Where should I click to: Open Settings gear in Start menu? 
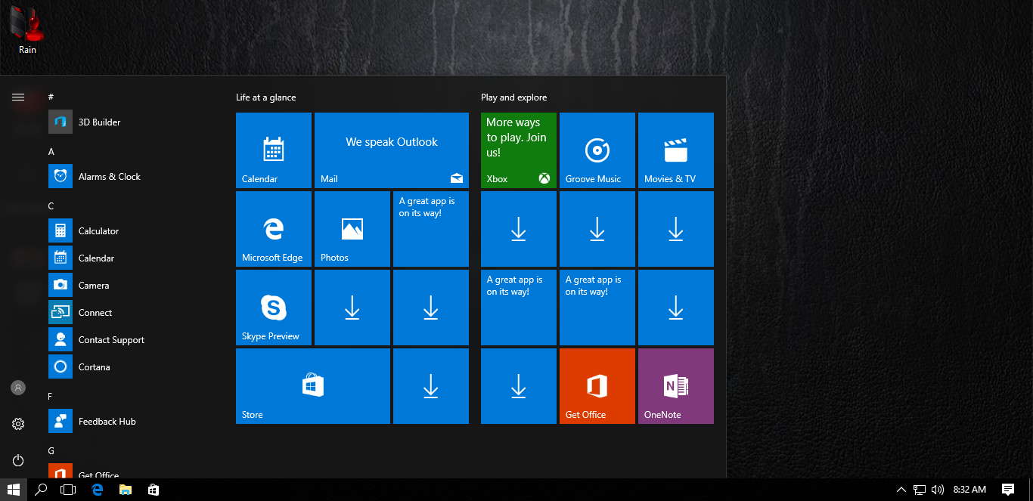coord(18,424)
